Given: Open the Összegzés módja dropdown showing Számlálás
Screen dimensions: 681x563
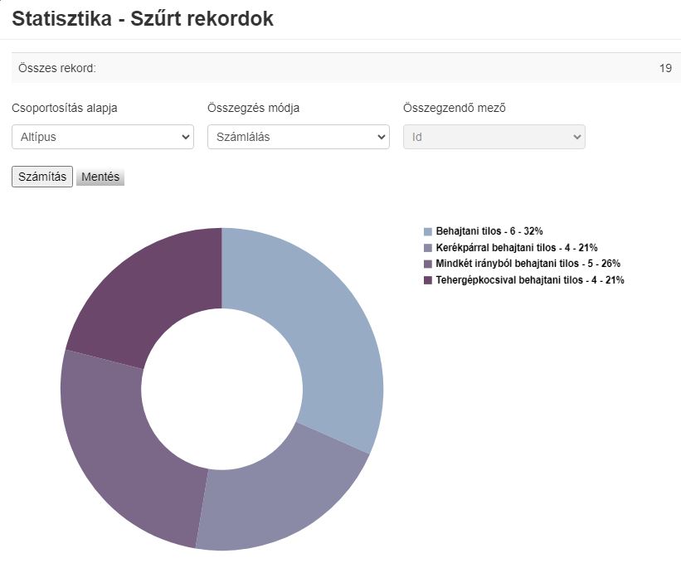Looking at the screenshot, I should (299, 137).
